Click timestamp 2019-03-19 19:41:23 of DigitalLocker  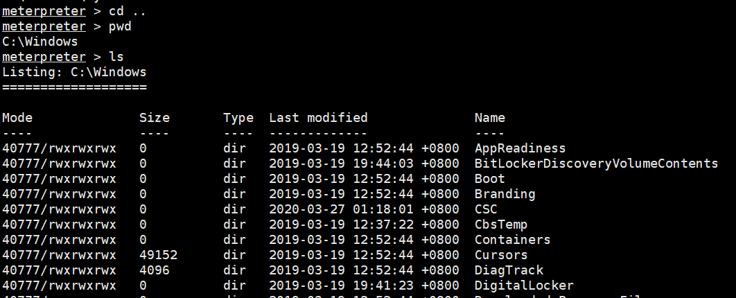tap(364, 286)
